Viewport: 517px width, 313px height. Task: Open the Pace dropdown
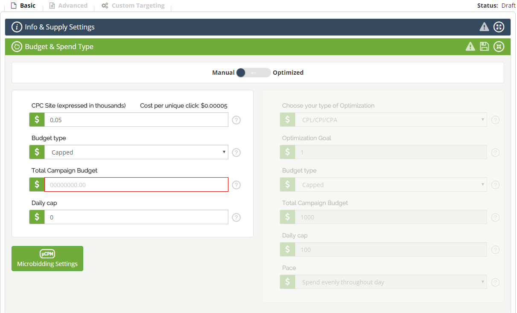click(391, 282)
